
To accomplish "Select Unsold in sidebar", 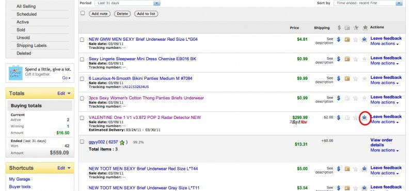I will pos(23,38).
